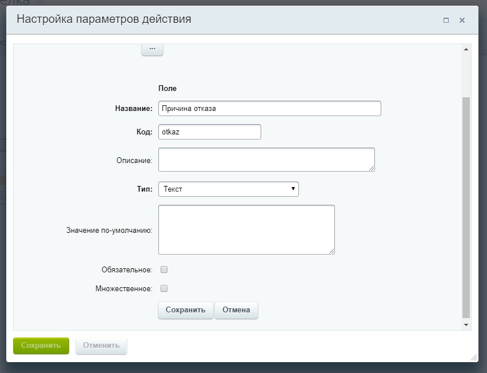Image resolution: width=487 pixels, height=373 pixels.
Task: Enable the Множественное checkbox
Action: 164,288
